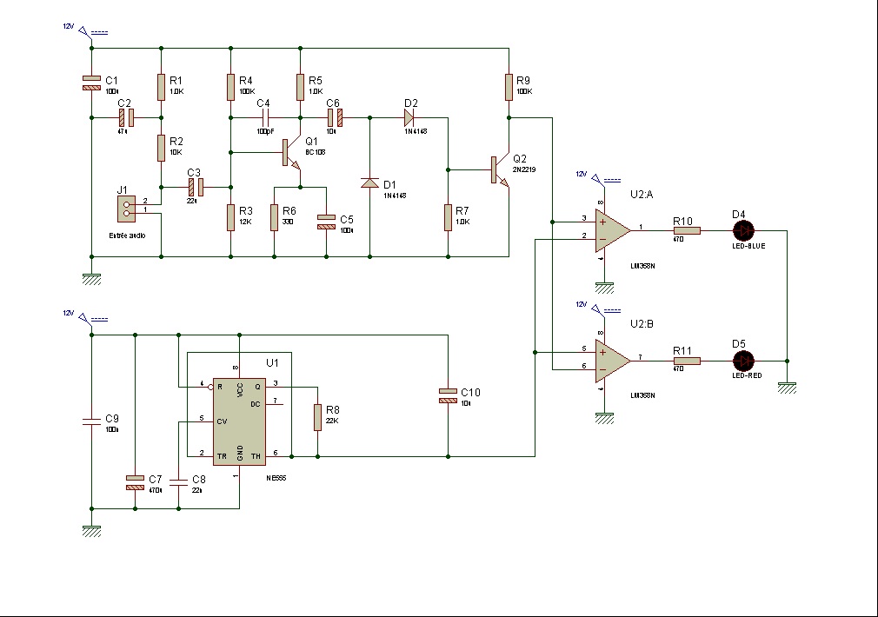This screenshot has height=617, width=878.
Task: Click the 'LM358N' text under U2:B
Action: click(x=642, y=395)
